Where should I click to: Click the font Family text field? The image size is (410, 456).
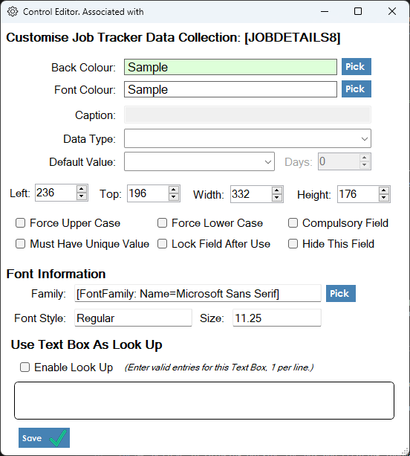(198, 293)
